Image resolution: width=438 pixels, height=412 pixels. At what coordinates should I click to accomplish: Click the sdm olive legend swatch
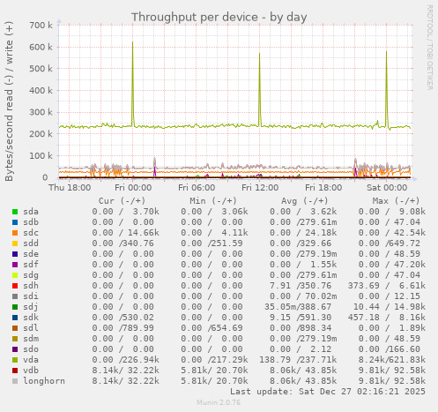pyautogui.click(x=15, y=339)
